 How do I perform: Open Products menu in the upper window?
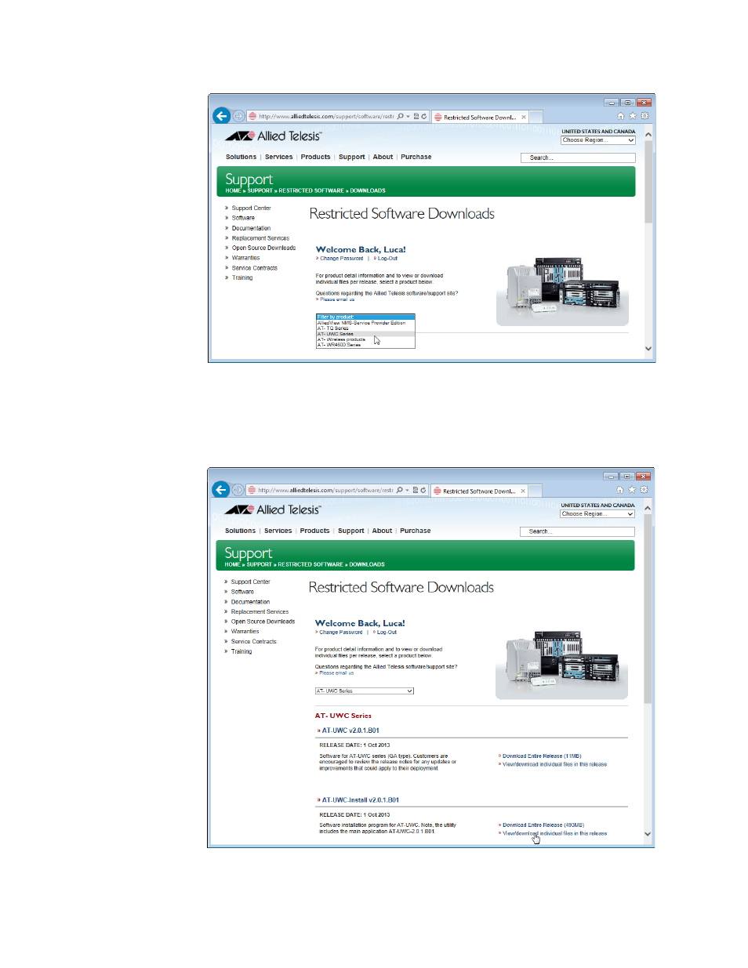coord(315,157)
